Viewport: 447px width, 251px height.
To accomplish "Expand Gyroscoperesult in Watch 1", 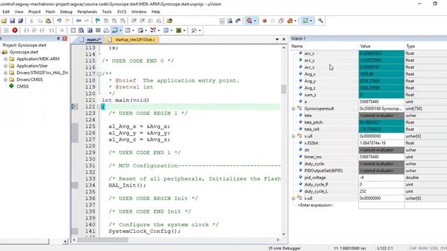I will point(293,109).
